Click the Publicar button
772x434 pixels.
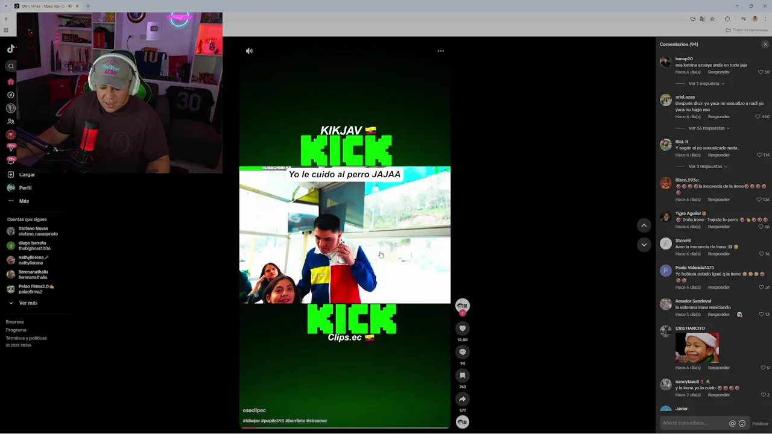(761, 424)
